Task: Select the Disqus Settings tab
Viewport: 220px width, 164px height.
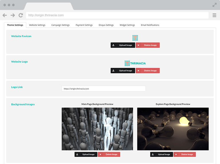Action: click(106, 25)
